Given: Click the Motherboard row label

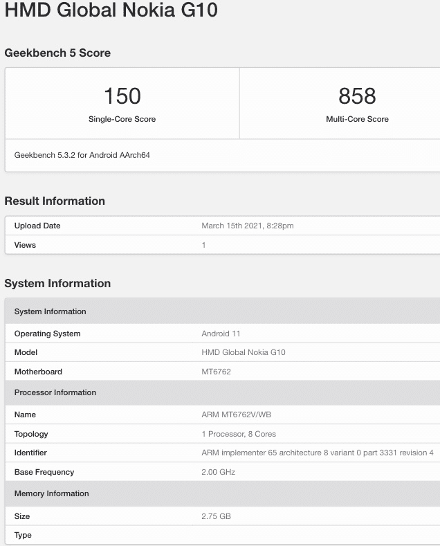Looking at the screenshot, I should (38, 372).
